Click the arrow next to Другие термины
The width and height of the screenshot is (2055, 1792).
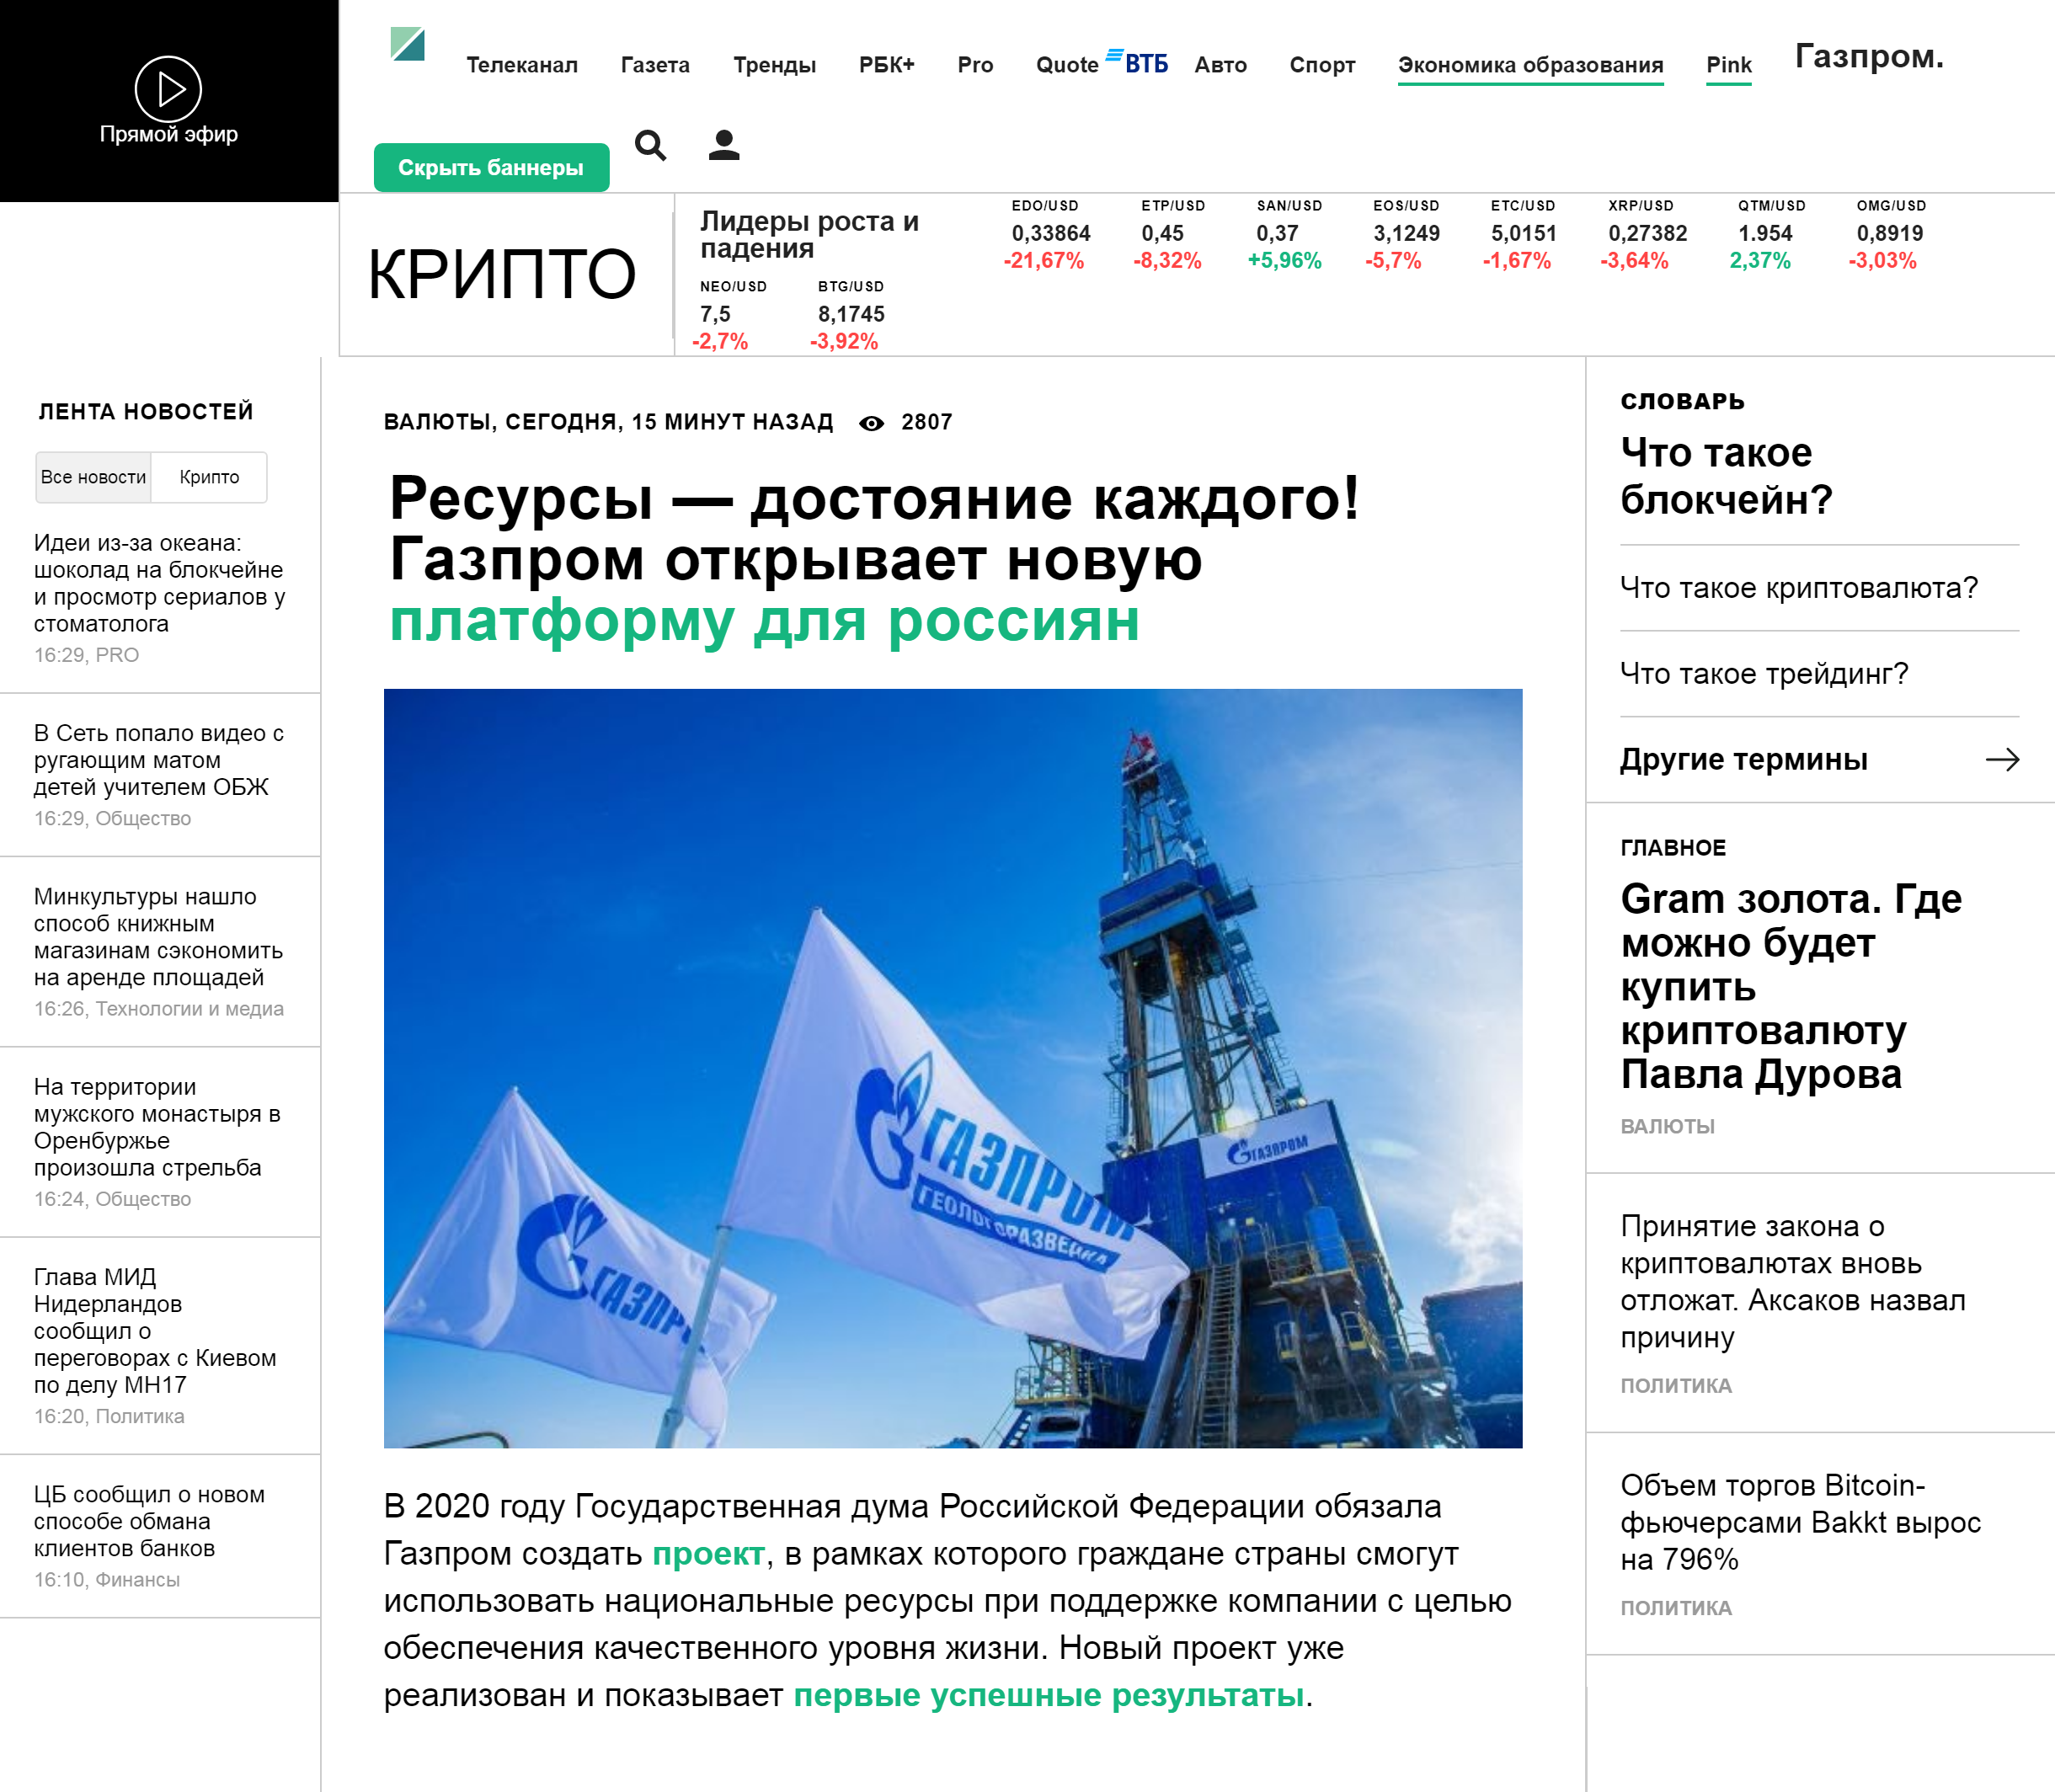click(x=2002, y=760)
